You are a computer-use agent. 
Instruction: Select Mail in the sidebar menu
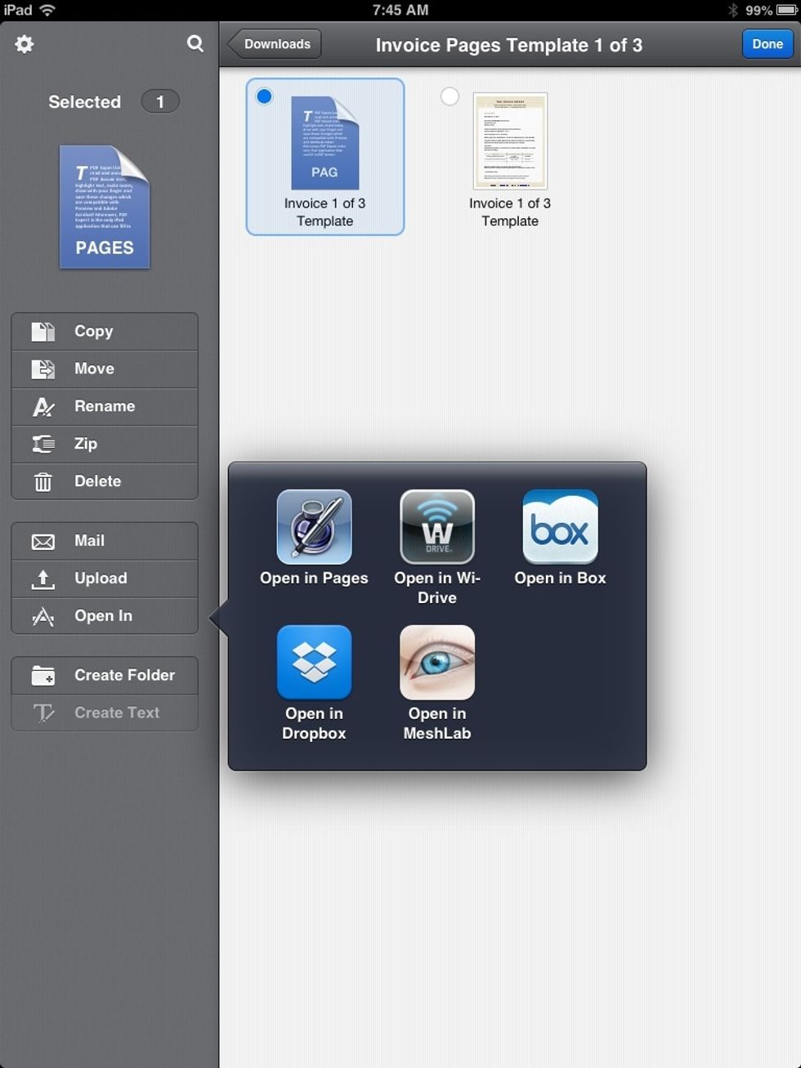(x=105, y=541)
